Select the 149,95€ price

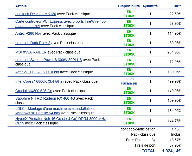pyautogui.click(x=174, y=91)
